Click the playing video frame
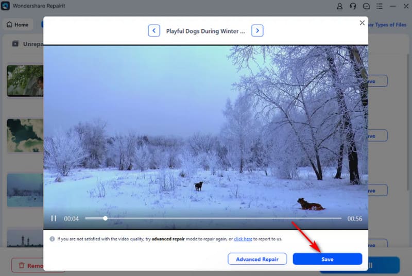 point(206,129)
